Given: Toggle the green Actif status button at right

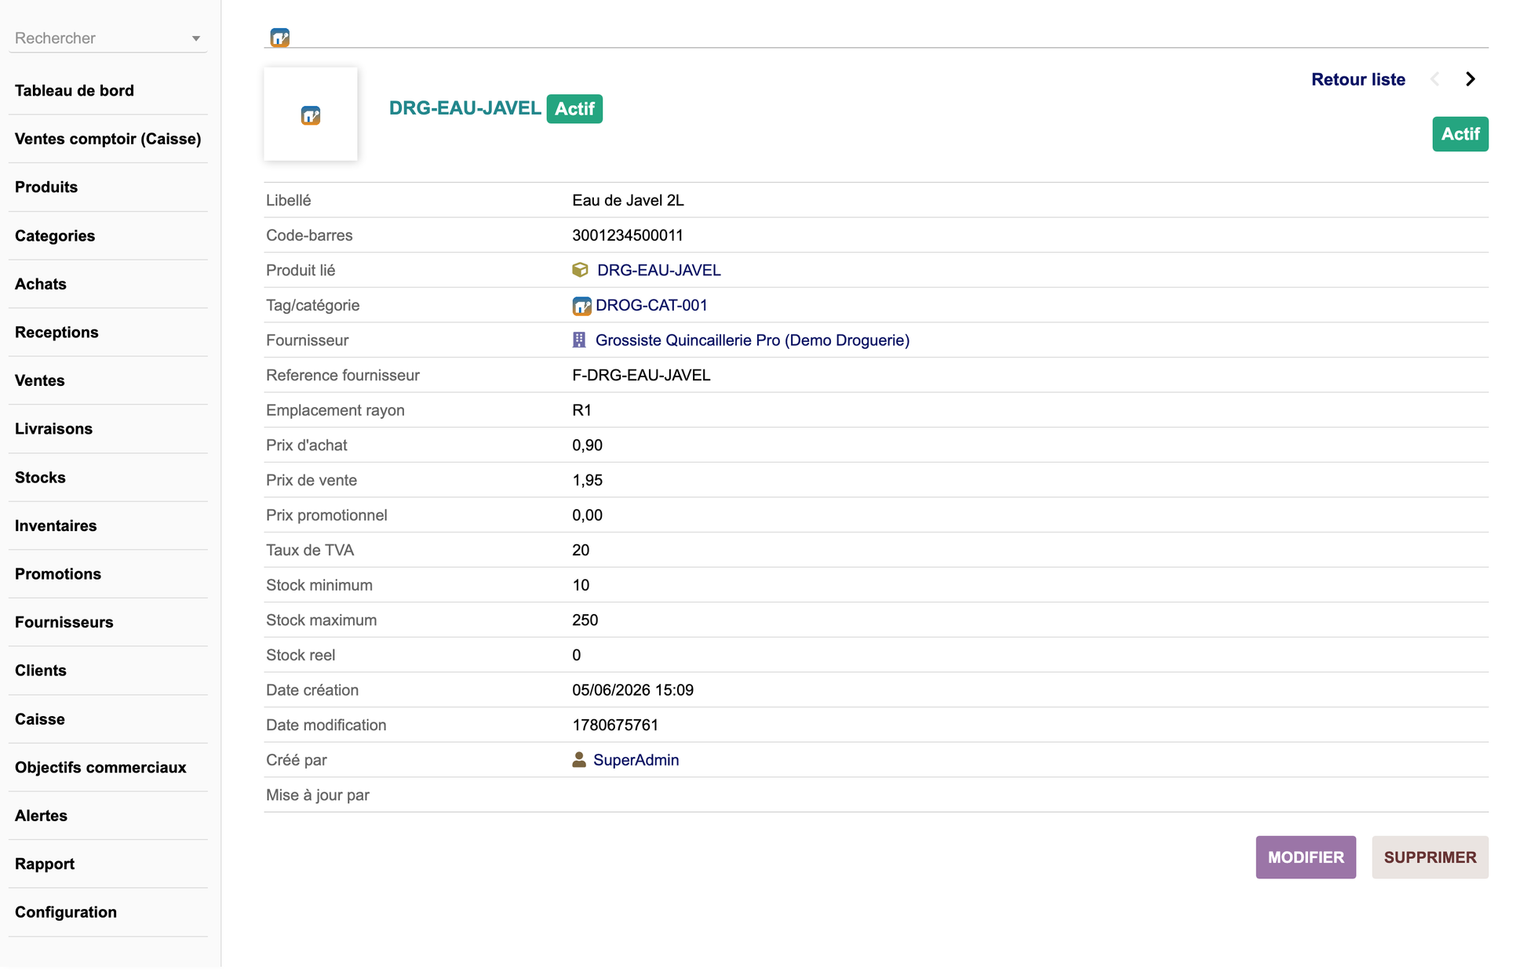Looking at the screenshot, I should (1460, 134).
